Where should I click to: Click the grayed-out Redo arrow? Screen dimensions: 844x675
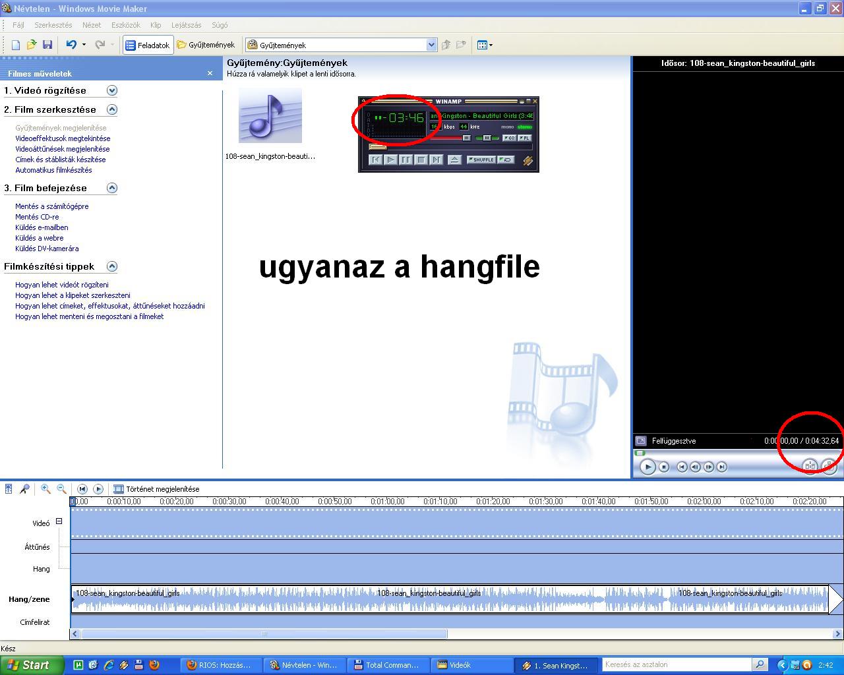(x=100, y=45)
